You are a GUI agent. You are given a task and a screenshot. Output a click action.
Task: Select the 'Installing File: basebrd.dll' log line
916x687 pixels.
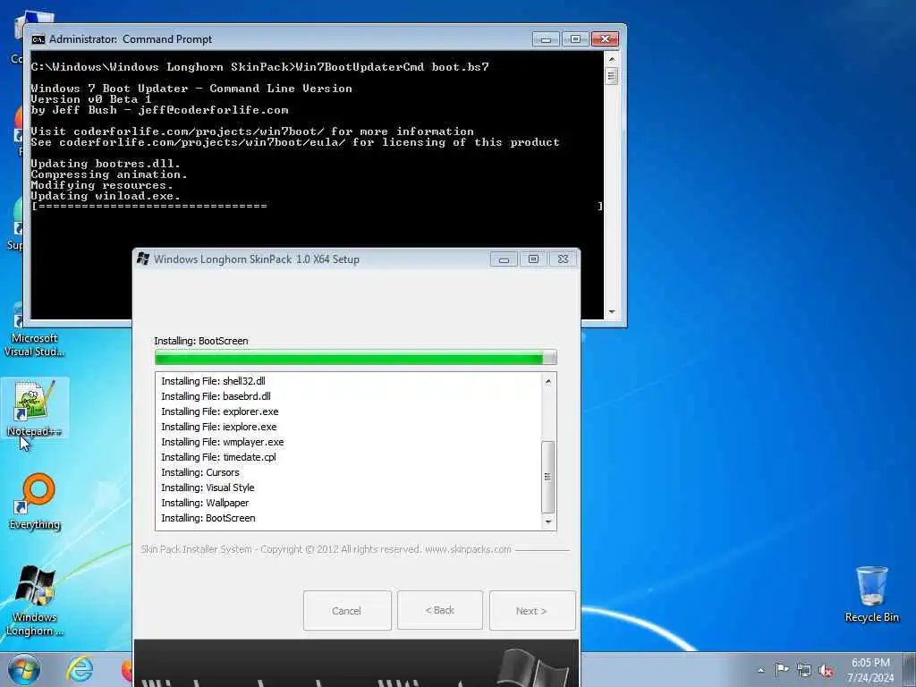coord(216,396)
